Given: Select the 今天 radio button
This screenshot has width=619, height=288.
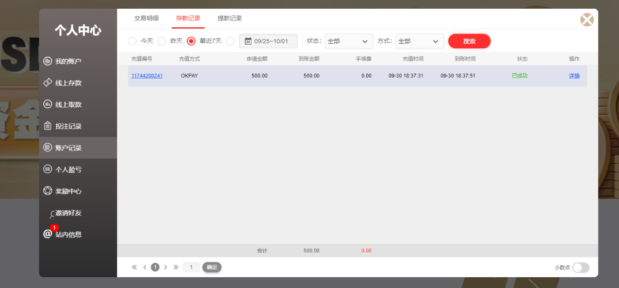Looking at the screenshot, I should (x=132, y=41).
